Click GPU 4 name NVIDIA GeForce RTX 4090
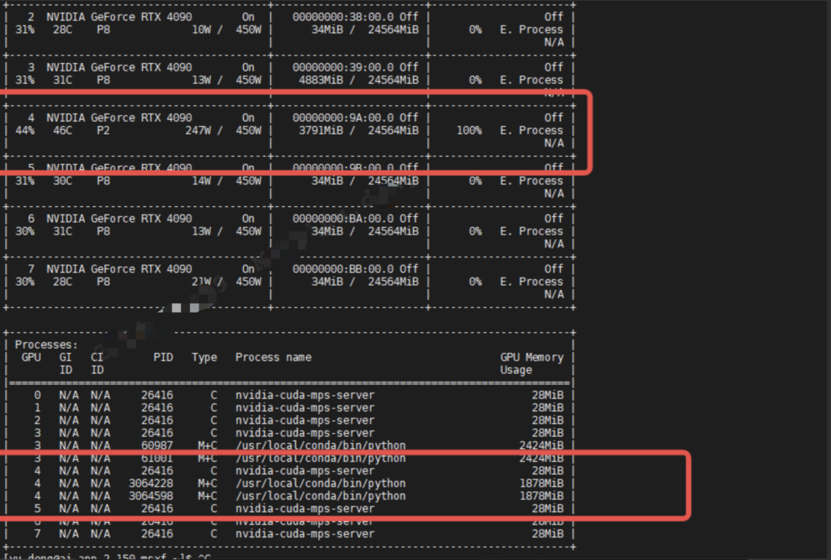Image resolution: width=831 pixels, height=560 pixels. pos(119,118)
